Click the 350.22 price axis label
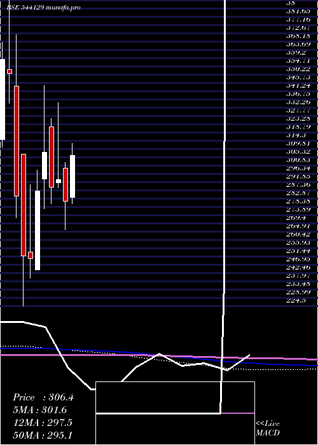This screenshot has height=445, width=318. pyautogui.click(x=298, y=69)
